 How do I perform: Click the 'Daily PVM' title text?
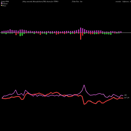[x=5, y=2]
